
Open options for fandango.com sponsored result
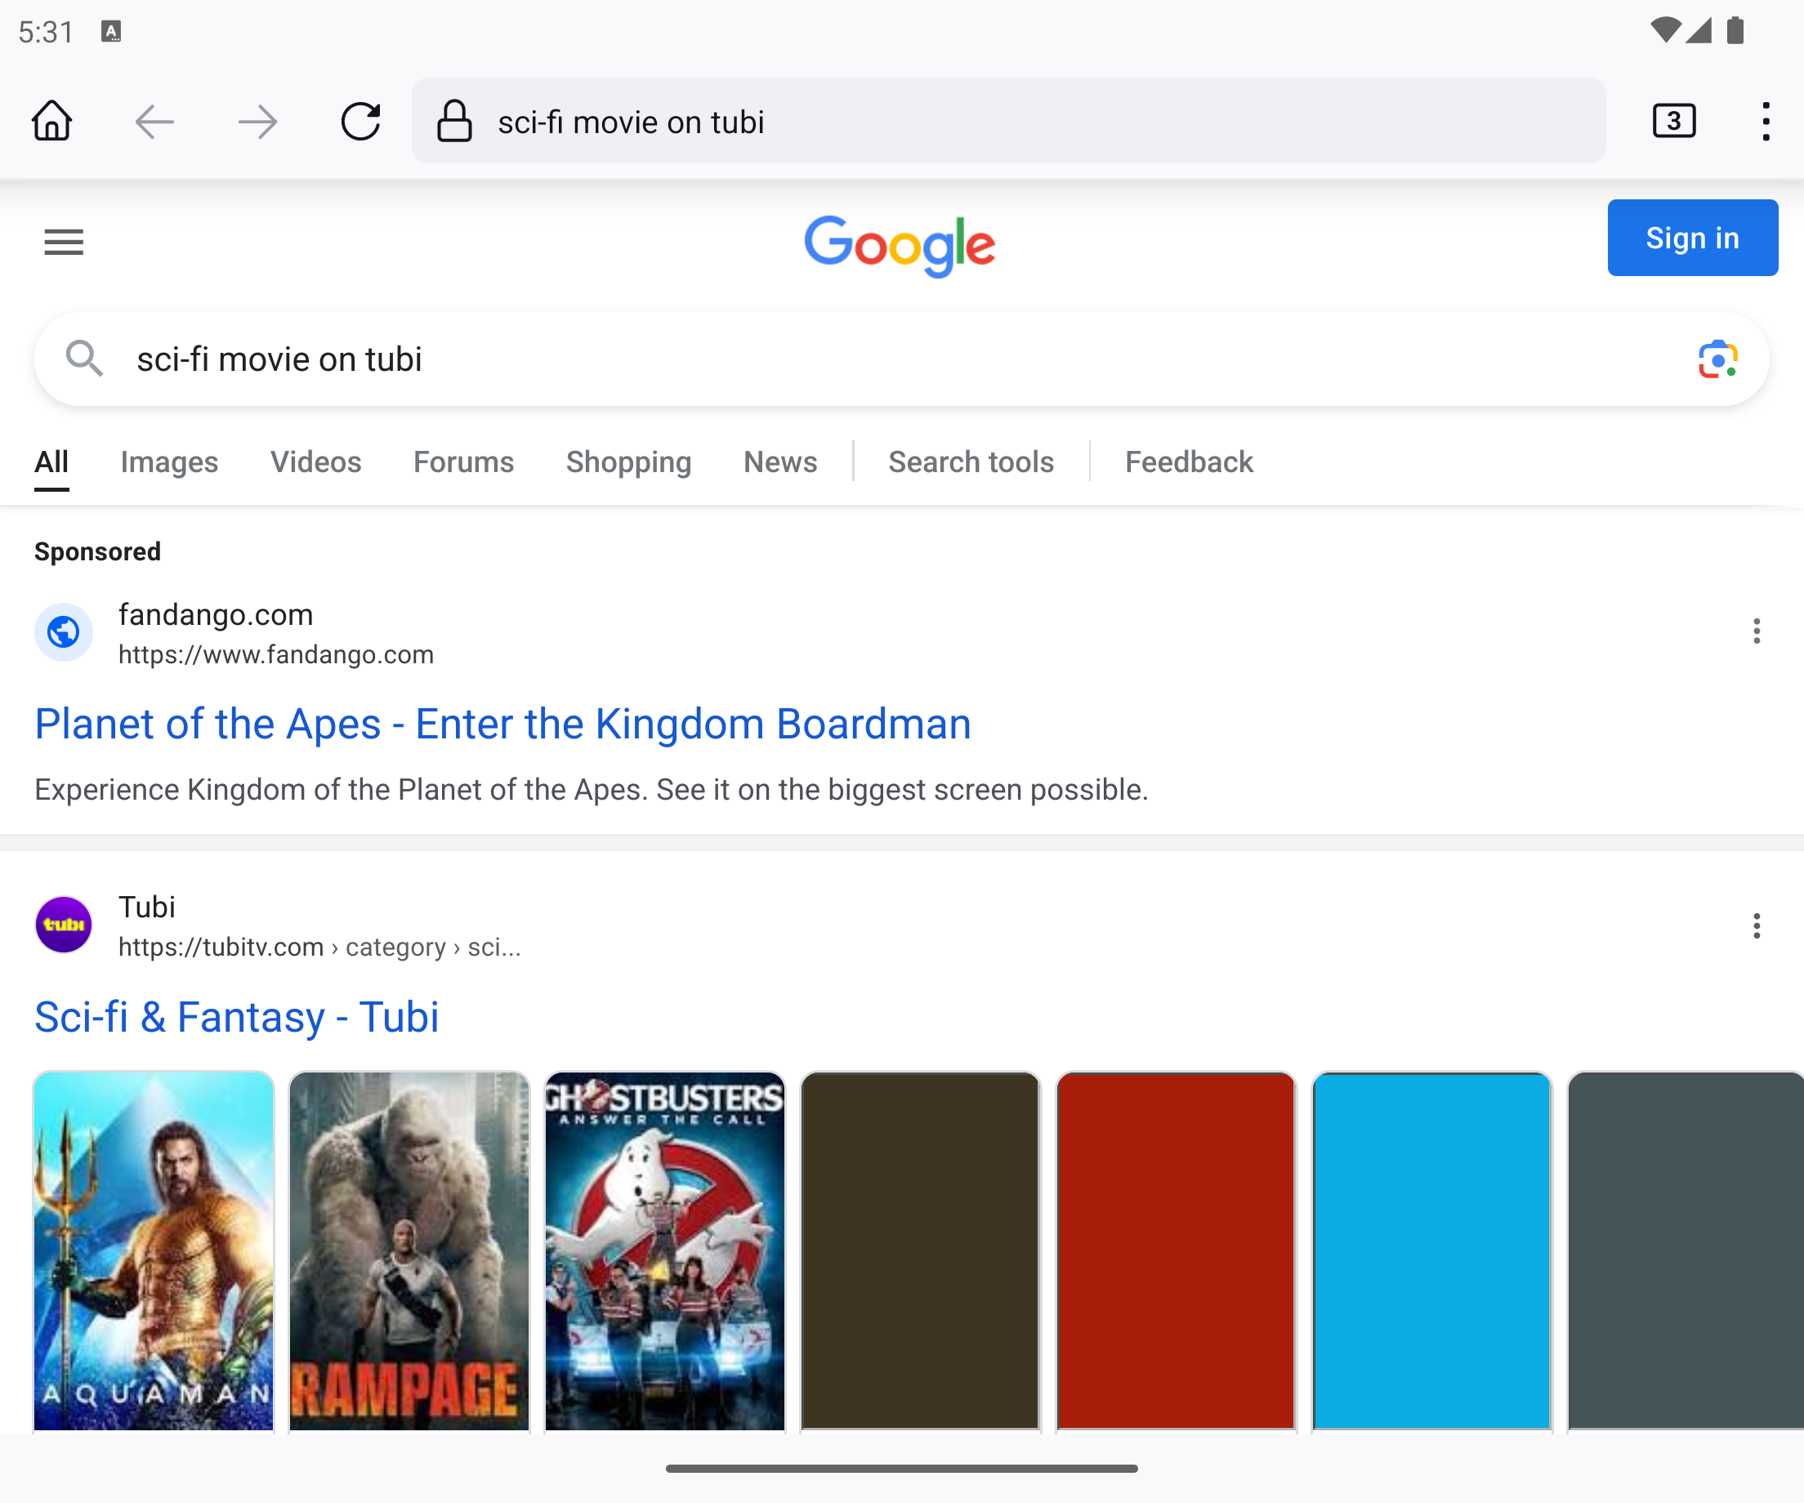coord(1756,631)
